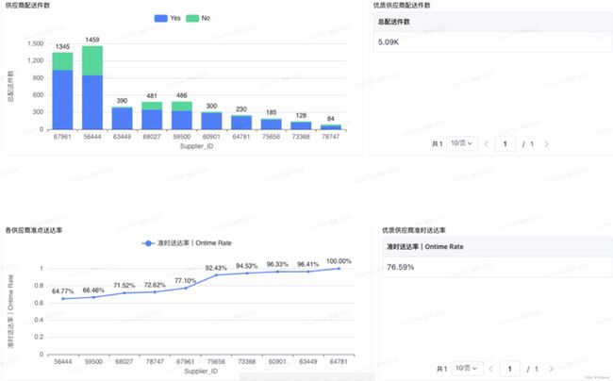Image resolution: width=613 pixels, height=381 pixels.
Task: Click the 92.43% line data point
Action: point(216,274)
